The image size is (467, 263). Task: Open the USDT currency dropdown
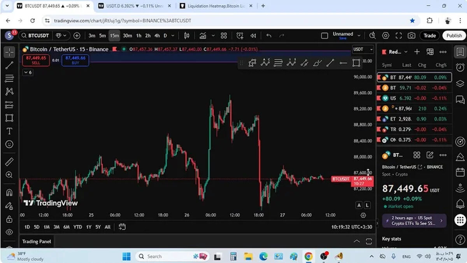[x=363, y=49]
